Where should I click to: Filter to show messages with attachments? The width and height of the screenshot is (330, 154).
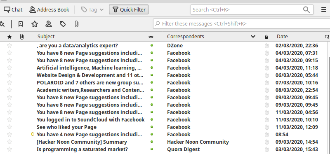[x=77, y=24]
